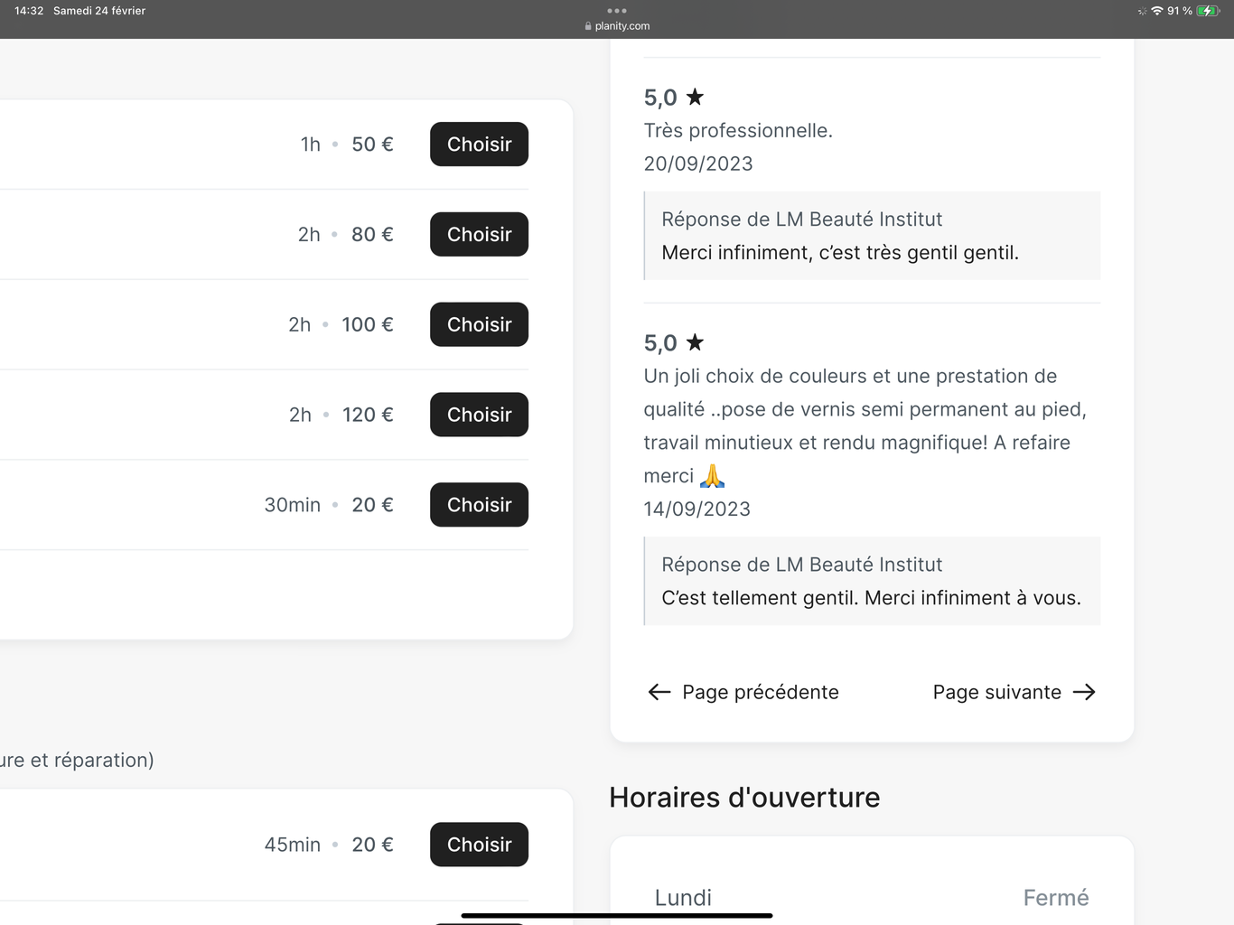Select Choisir for the 2h 120 € service
The height and width of the screenshot is (925, 1234).
point(479,415)
